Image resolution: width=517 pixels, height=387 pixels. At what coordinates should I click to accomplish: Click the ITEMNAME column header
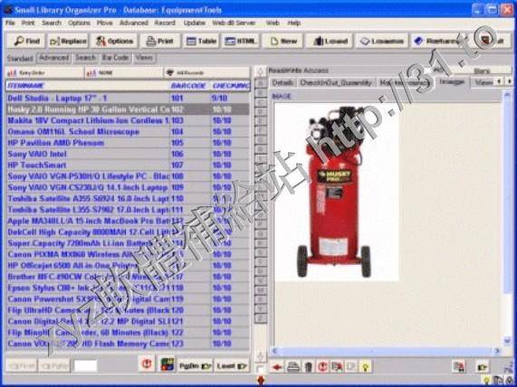click(88, 86)
